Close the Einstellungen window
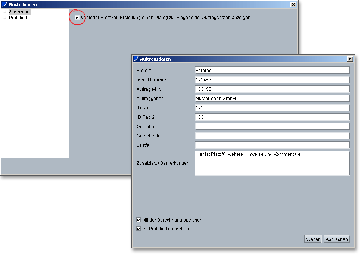The width and height of the screenshot is (361, 254). point(293,4)
